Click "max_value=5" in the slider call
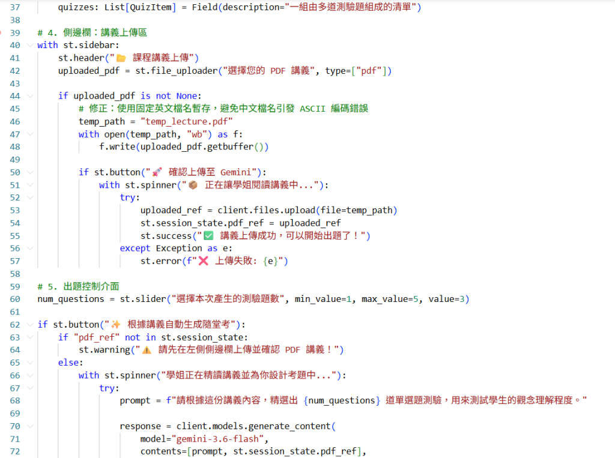The width and height of the screenshot is (615, 458). pyautogui.click(x=390, y=299)
